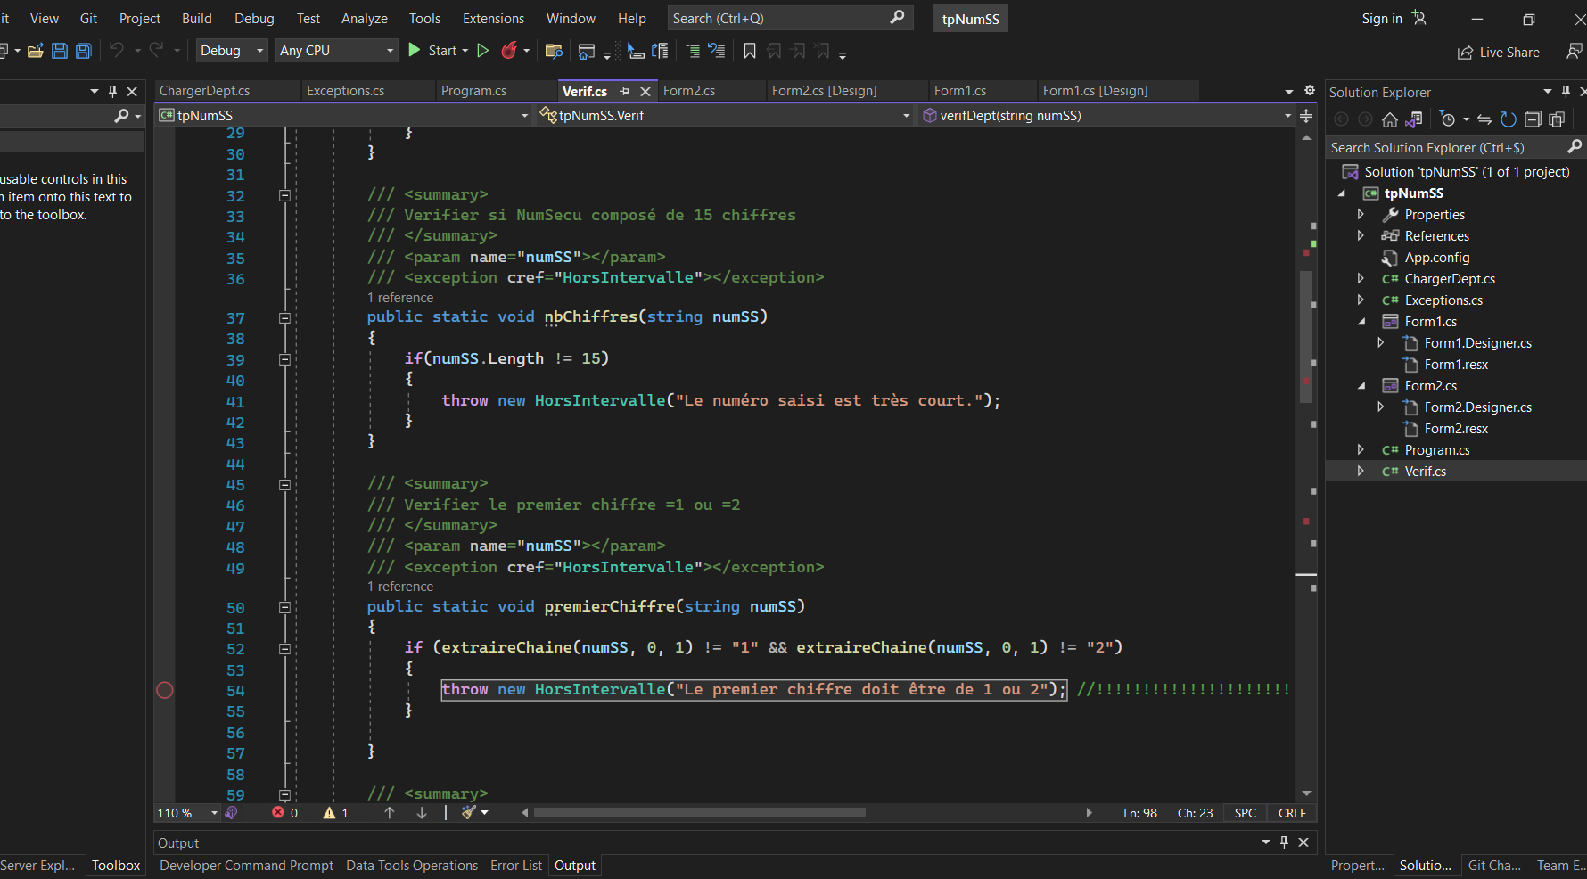1587x879 pixels.
Task: Click the Search Solution Explorer field
Action: click(1444, 147)
